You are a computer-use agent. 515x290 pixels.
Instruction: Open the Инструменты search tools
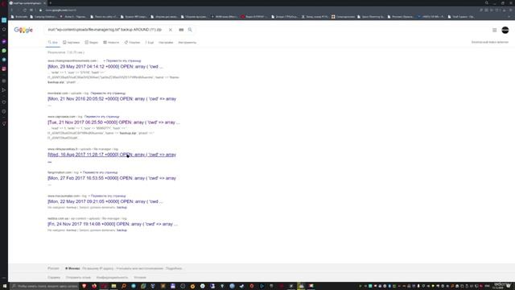click(x=187, y=43)
